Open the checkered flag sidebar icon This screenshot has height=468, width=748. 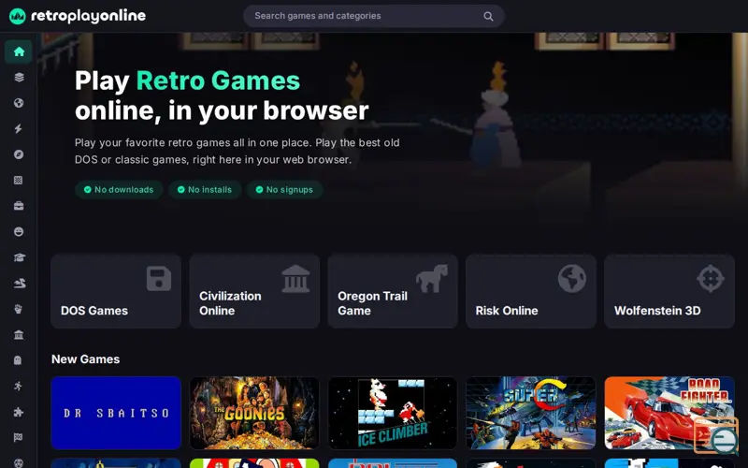point(19,438)
